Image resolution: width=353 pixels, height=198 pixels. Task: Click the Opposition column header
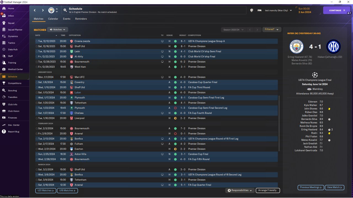75,35
